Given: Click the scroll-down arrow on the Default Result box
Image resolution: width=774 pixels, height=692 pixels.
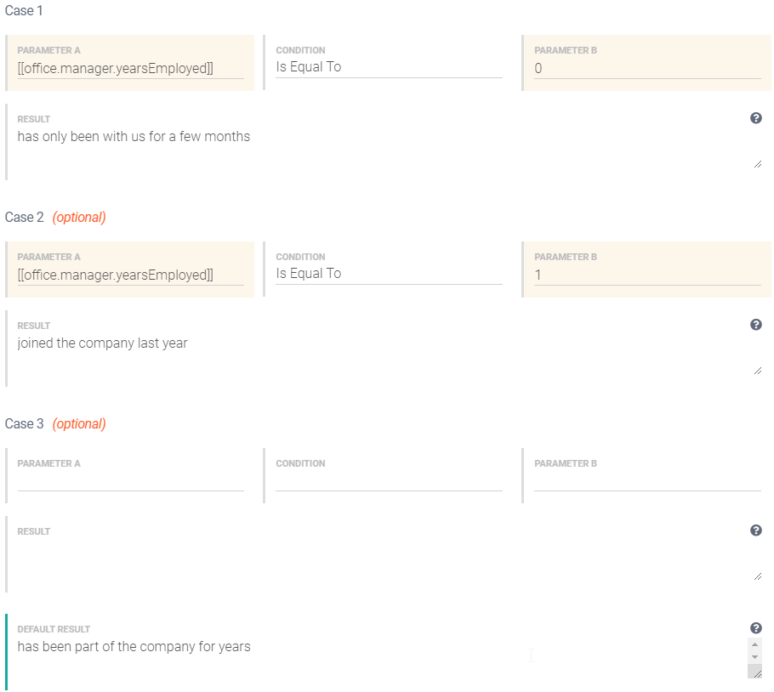Looking at the screenshot, I should (754, 655).
